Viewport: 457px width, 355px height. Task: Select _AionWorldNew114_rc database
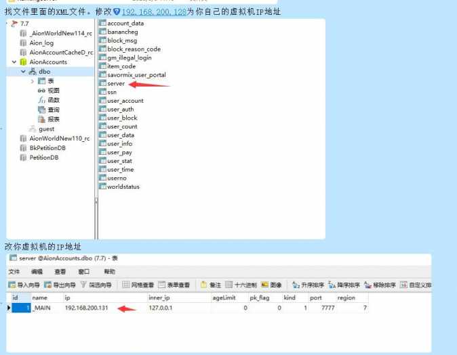click(x=56, y=33)
